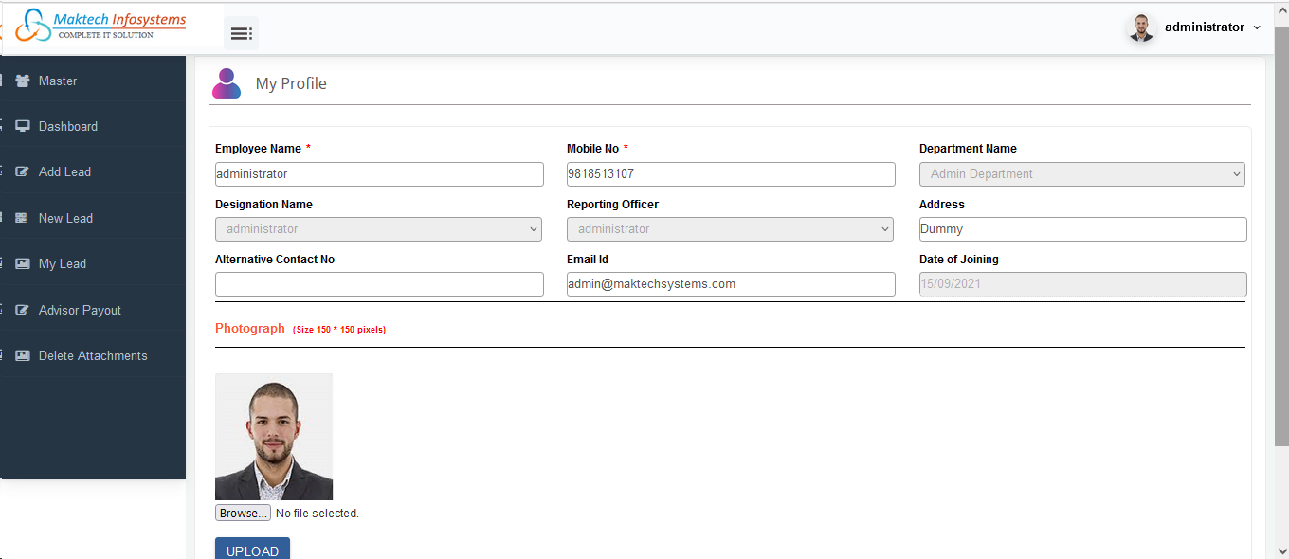Open the administrator user menu
The image size is (1289, 559).
[1194, 27]
